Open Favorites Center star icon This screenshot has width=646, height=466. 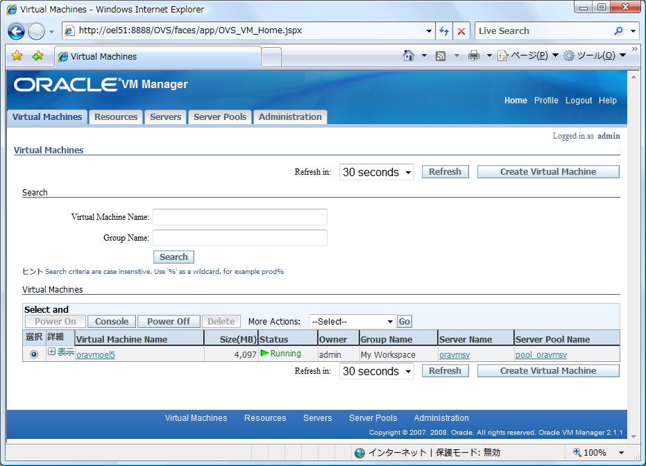(17, 55)
